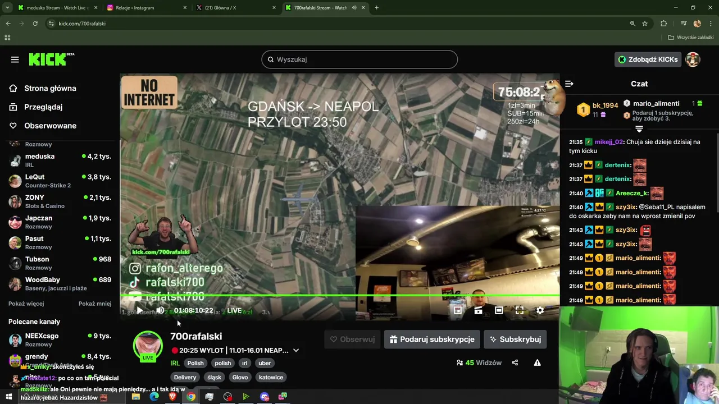Collapse the chat panel arrow icon
The image size is (719, 404).
[569, 84]
